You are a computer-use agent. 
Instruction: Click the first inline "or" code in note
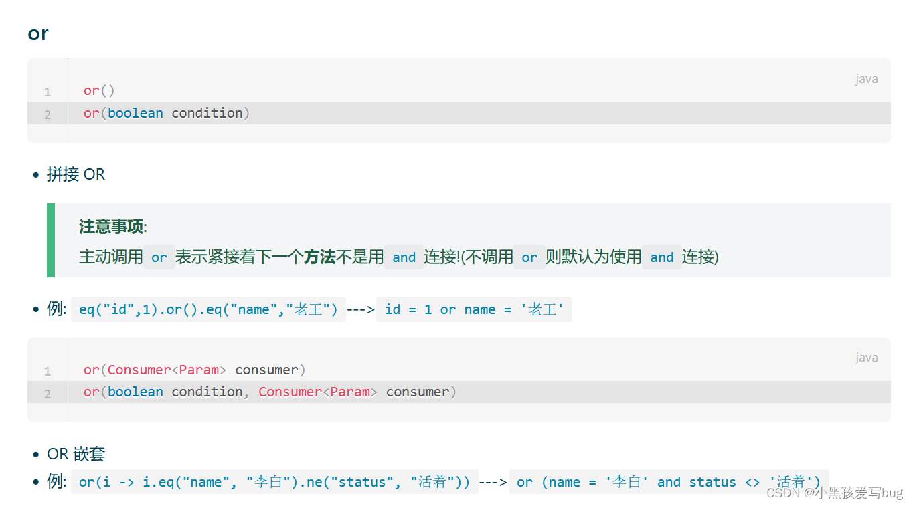(159, 257)
